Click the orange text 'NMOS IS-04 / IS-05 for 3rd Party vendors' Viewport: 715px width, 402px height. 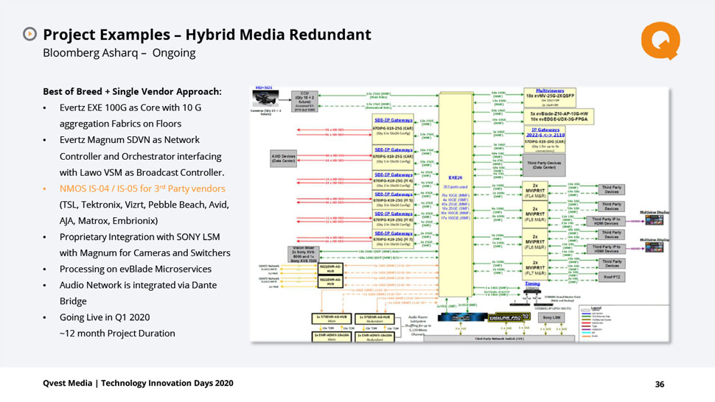[142, 188]
